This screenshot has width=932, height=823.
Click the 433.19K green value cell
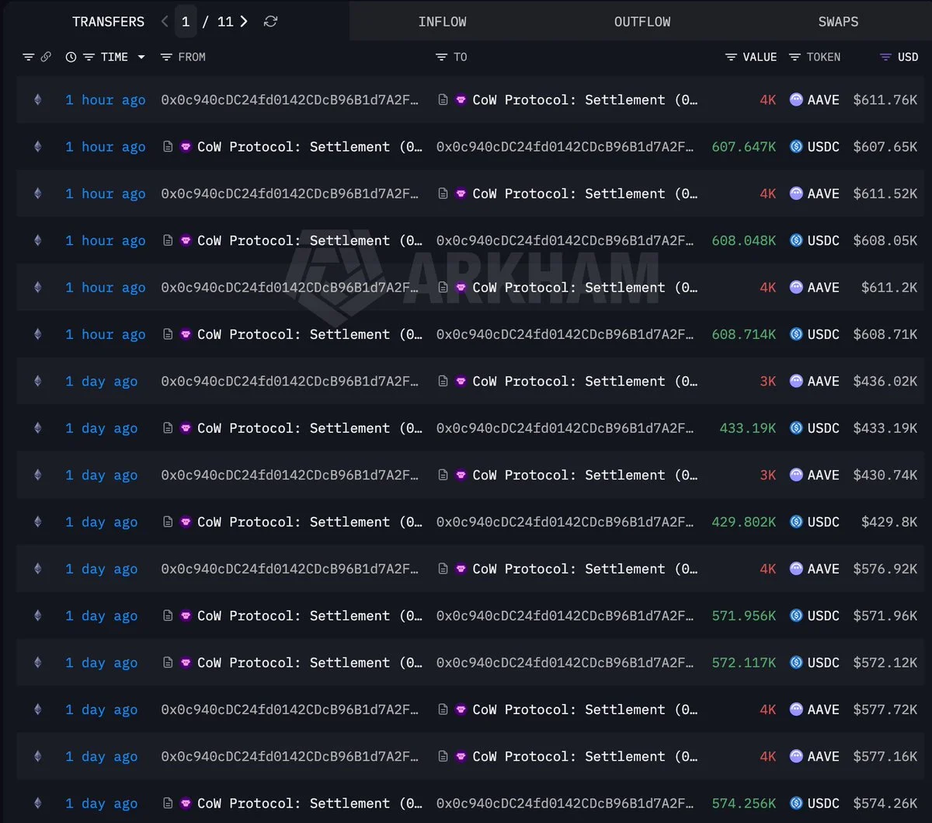(x=747, y=427)
